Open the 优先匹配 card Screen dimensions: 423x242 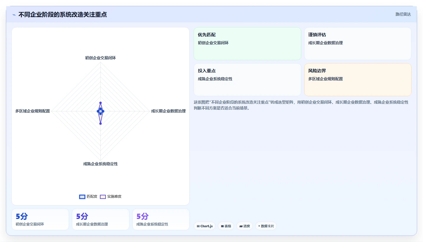(x=247, y=44)
